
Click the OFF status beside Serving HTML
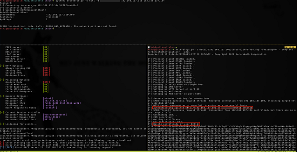46,73
